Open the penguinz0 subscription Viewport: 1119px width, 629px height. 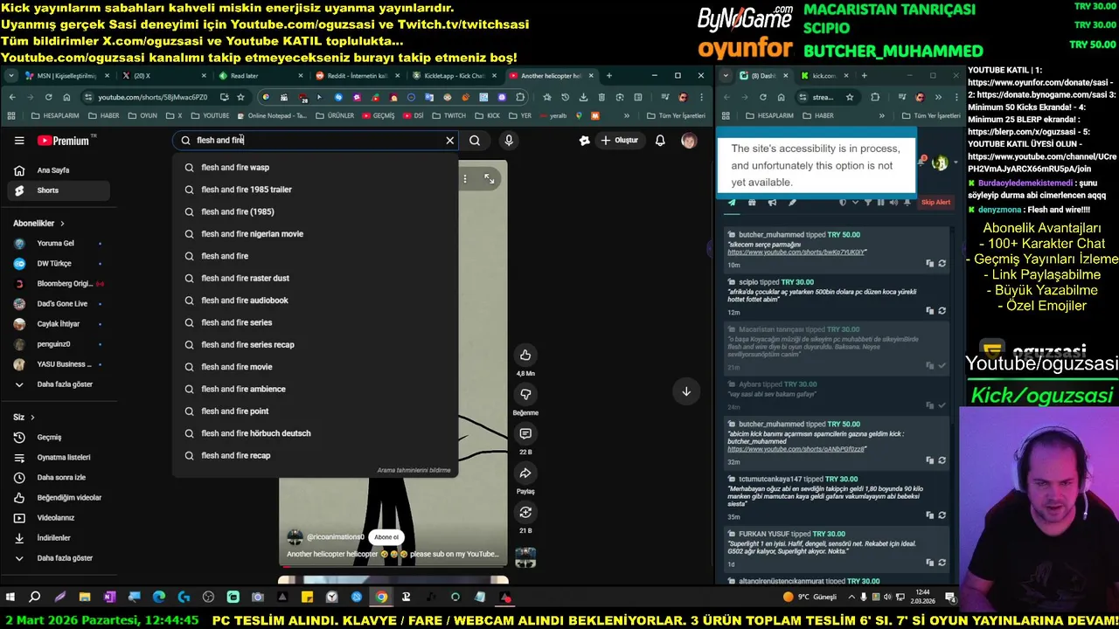(x=57, y=344)
